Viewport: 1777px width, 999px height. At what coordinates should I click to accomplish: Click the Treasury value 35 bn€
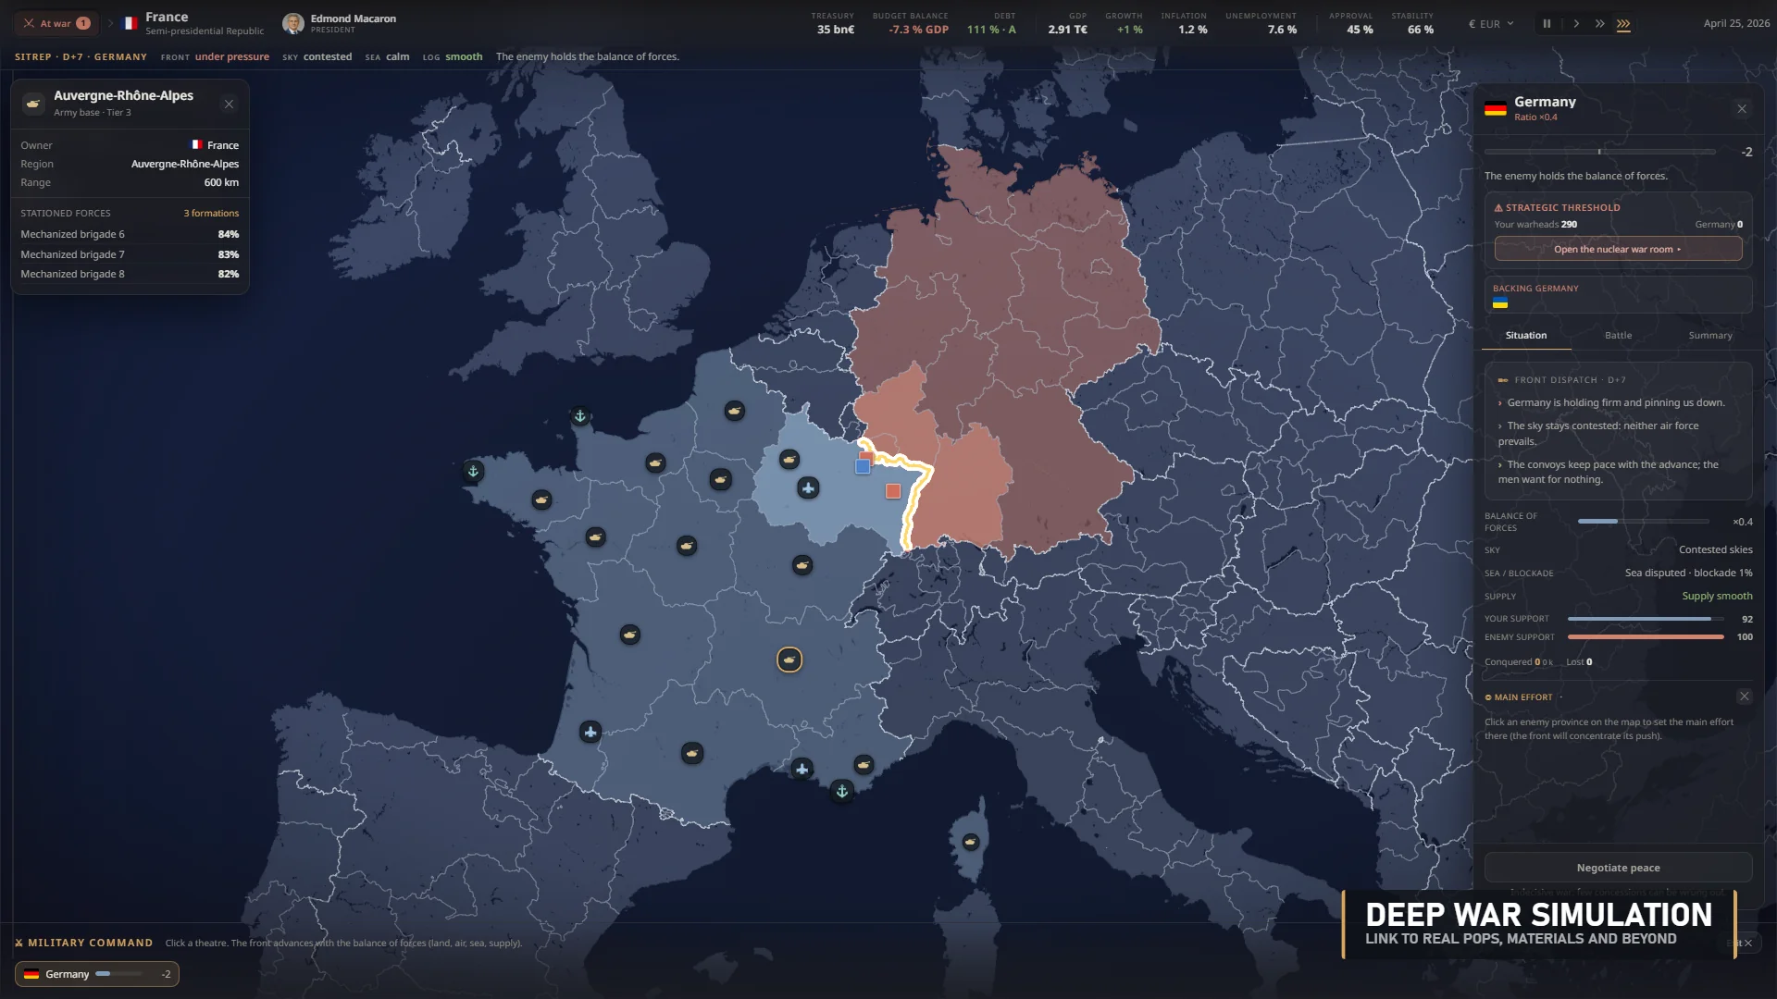click(836, 30)
